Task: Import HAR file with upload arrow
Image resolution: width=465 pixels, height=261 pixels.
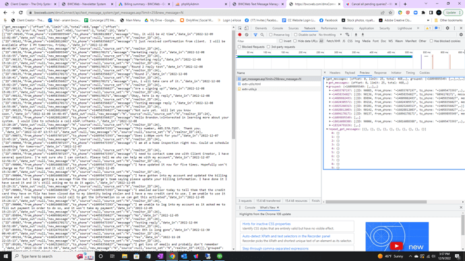Action: pyautogui.click(x=356, y=34)
